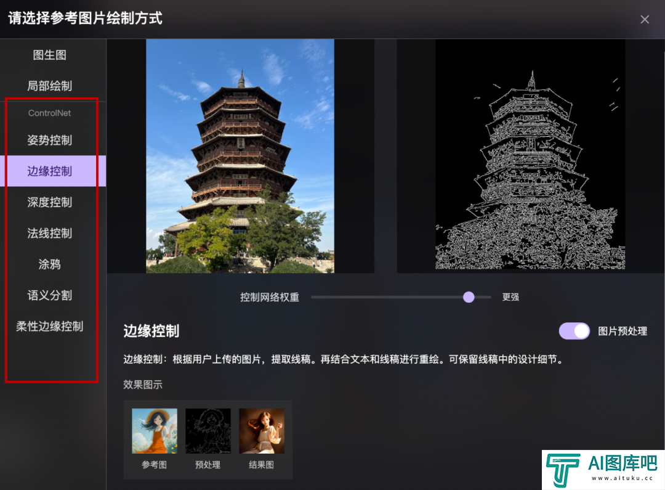Close the reference image dialog
The width and height of the screenshot is (665, 490).
pyautogui.click(x=645, y=19)
